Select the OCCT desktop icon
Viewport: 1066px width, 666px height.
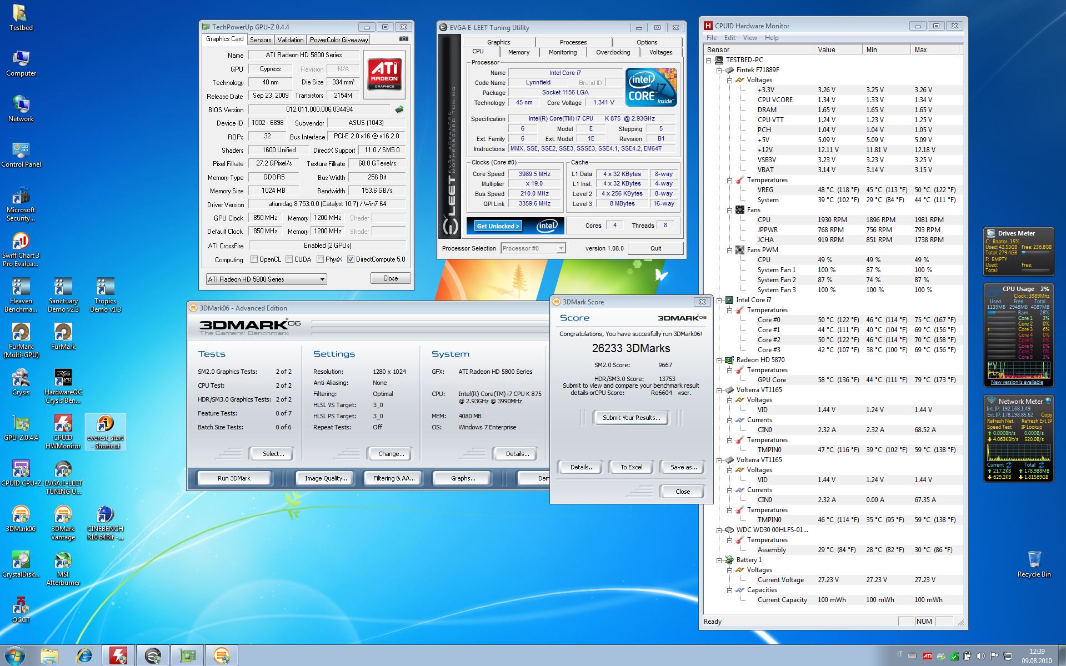21,610
